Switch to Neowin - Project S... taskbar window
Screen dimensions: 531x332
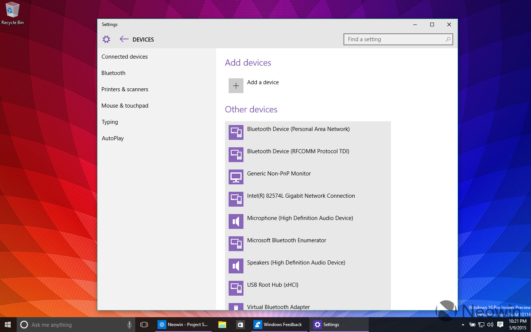click(184, 325)
